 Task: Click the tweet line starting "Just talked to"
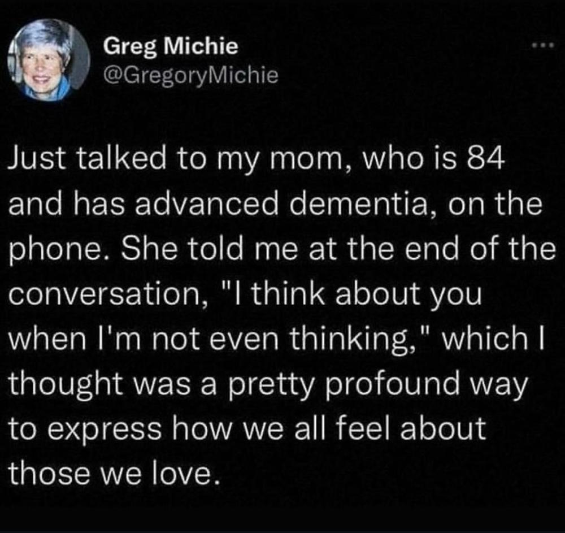click(x=256, y=159)
